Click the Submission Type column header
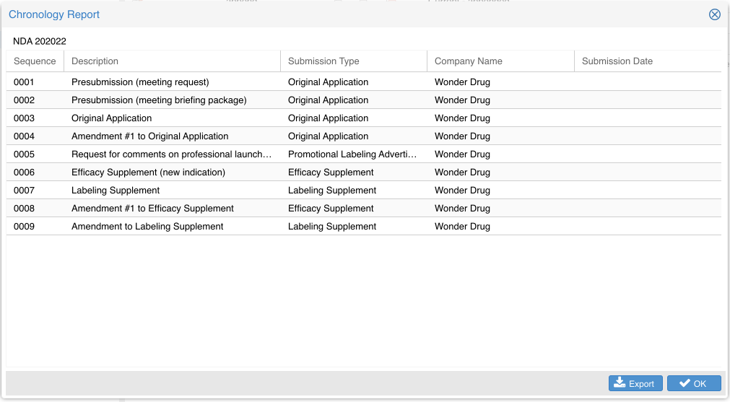Screen dimensions: 730x402 click(x=323, y=61)
